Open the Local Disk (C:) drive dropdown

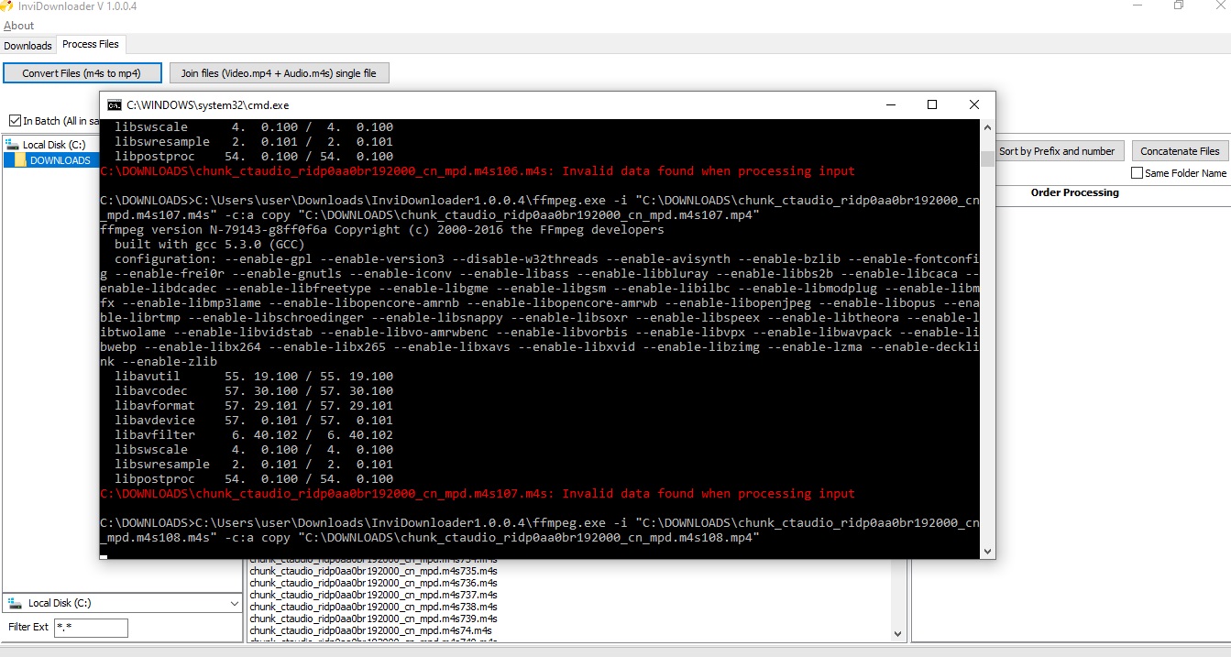(x=234, y=604)
